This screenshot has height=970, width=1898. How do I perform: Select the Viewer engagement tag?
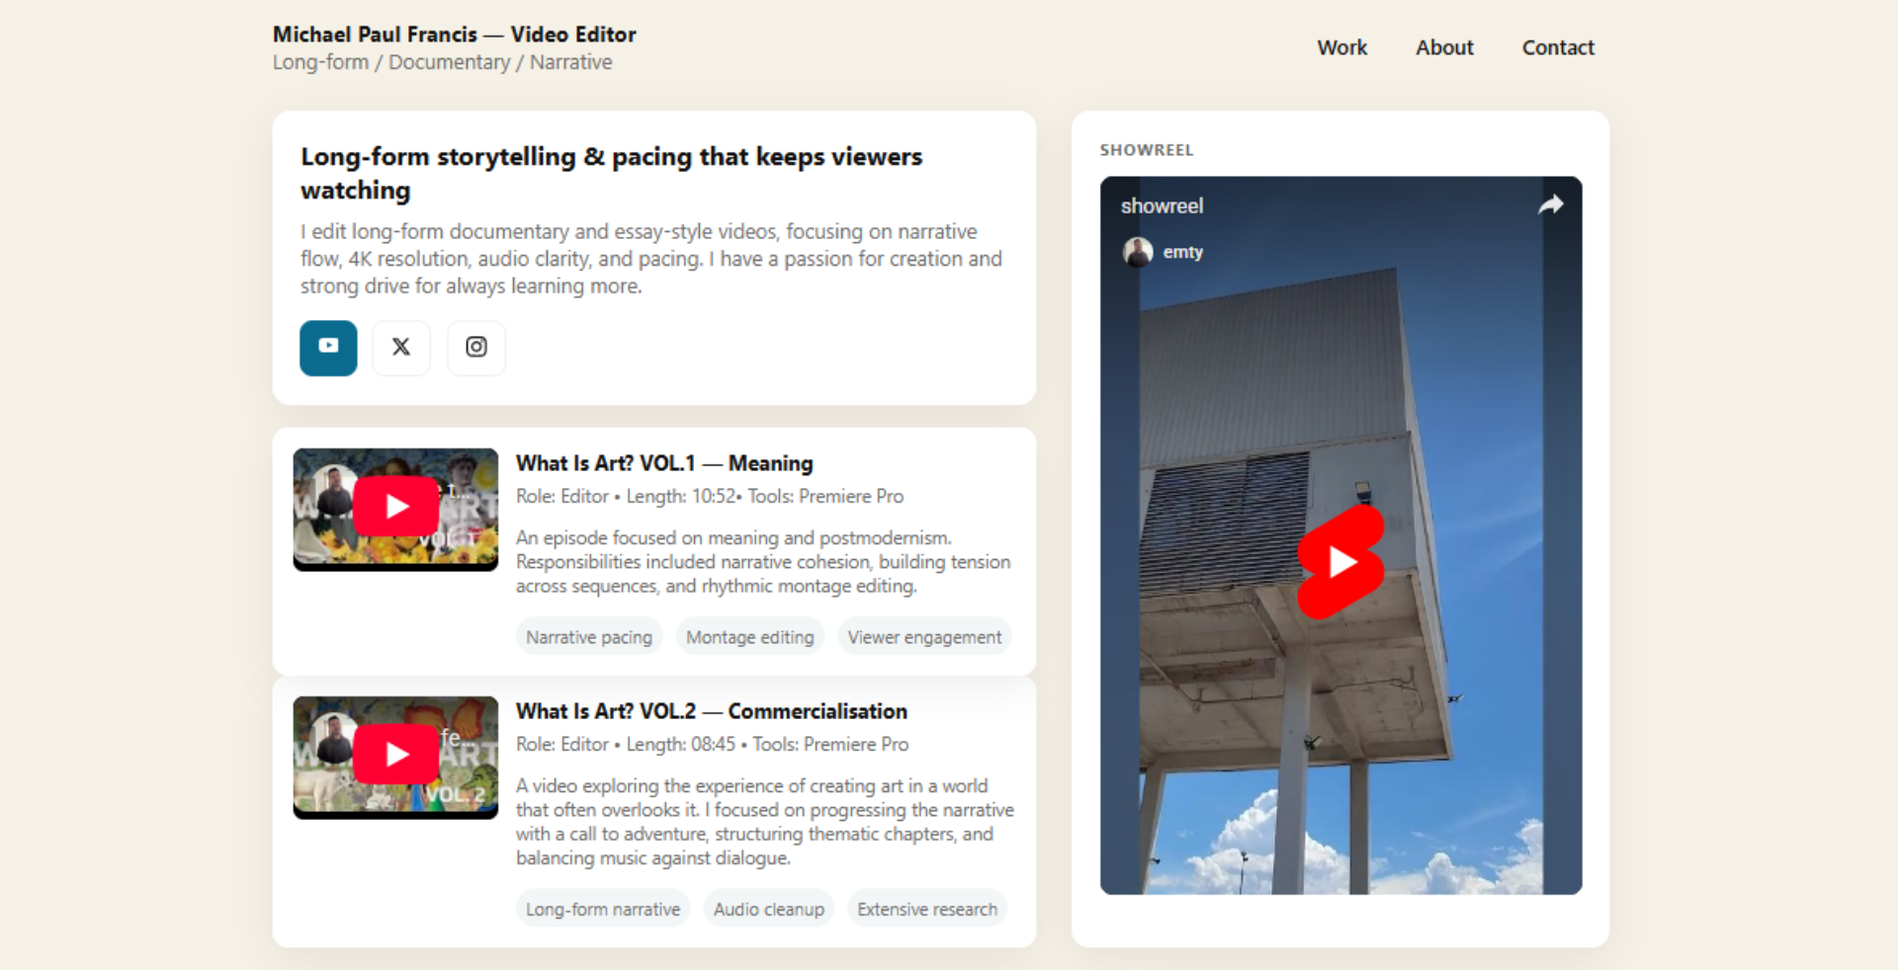click(924, 637)
